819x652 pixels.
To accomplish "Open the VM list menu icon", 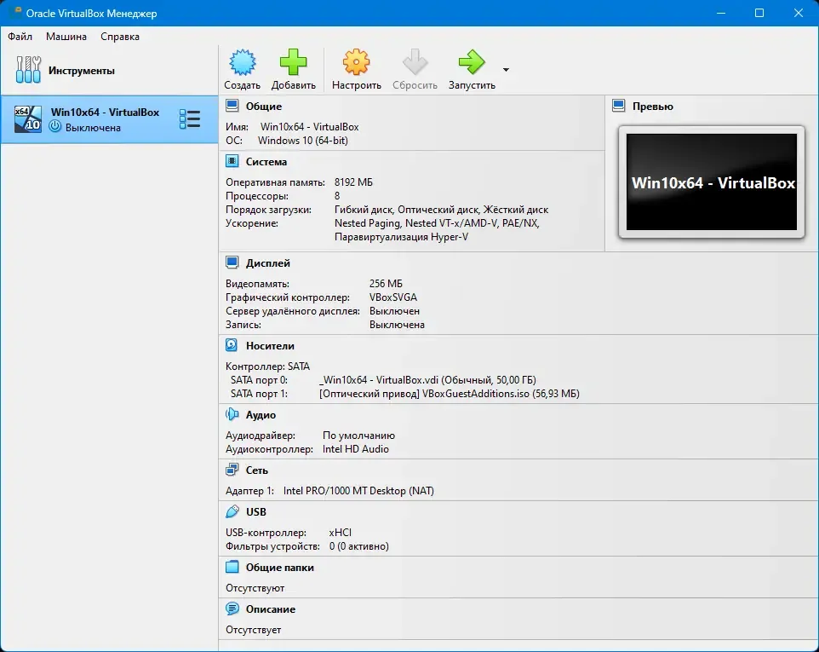I will (190, 119).
